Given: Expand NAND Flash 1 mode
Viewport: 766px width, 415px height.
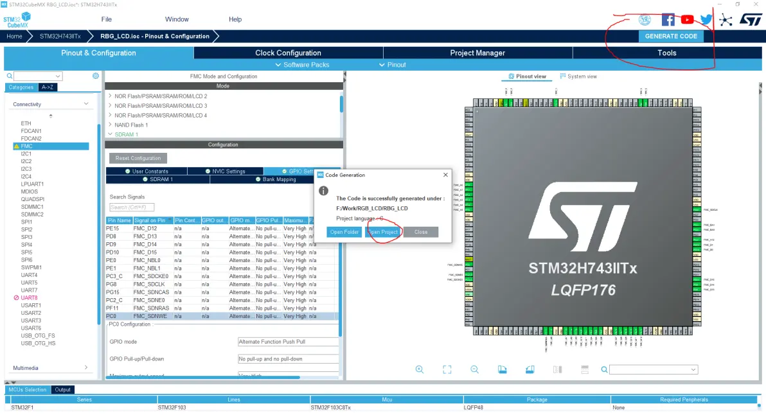Looking at the screenshot, I should pos(110,125).
